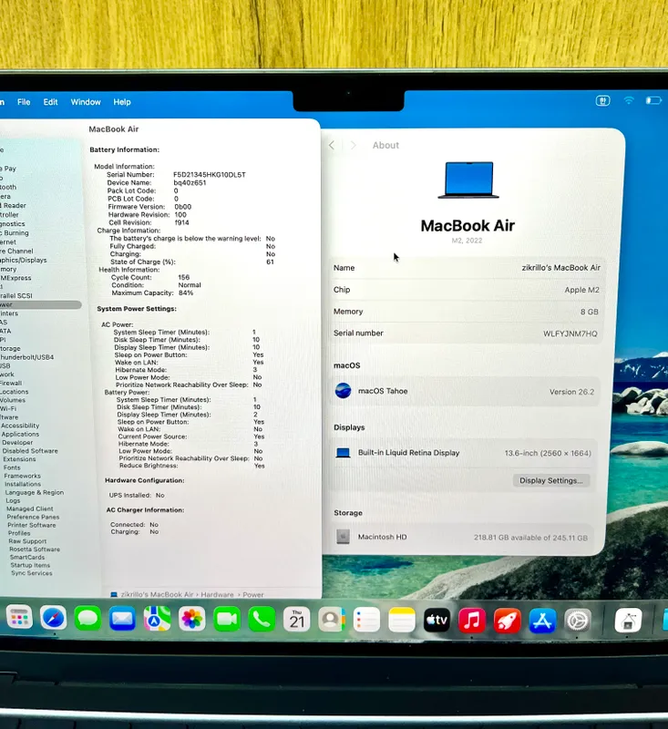The image size is (668, 729).
Task: Select SmartCards in the sidebar
Action: point(27,557)
